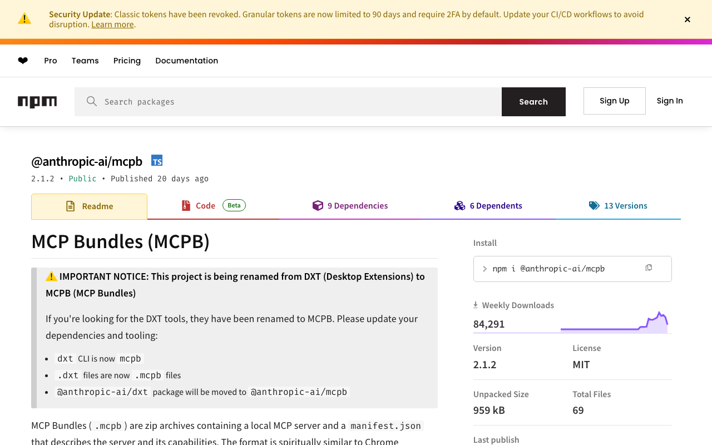The height and width of the screenshot is (445, 712).
Task: Open the Documentation link
Action: [x=187, y=61]
